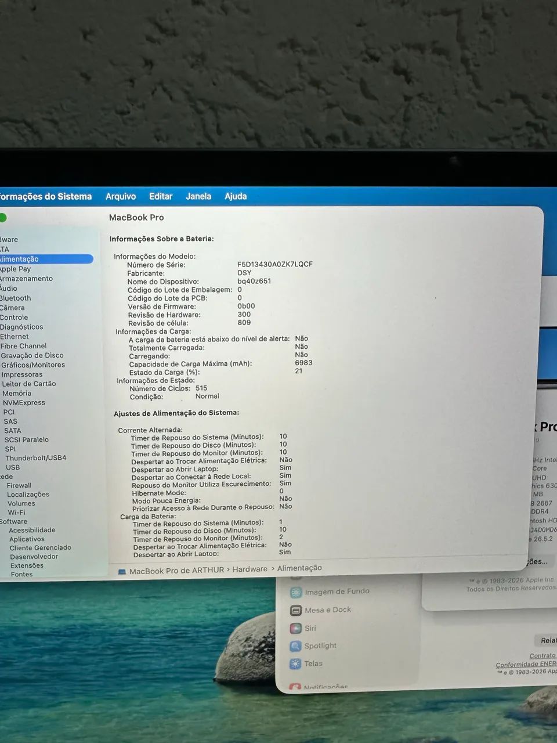The image size is (557, 743).
Task: Select SPI in the sidebar
Action: 10,449
